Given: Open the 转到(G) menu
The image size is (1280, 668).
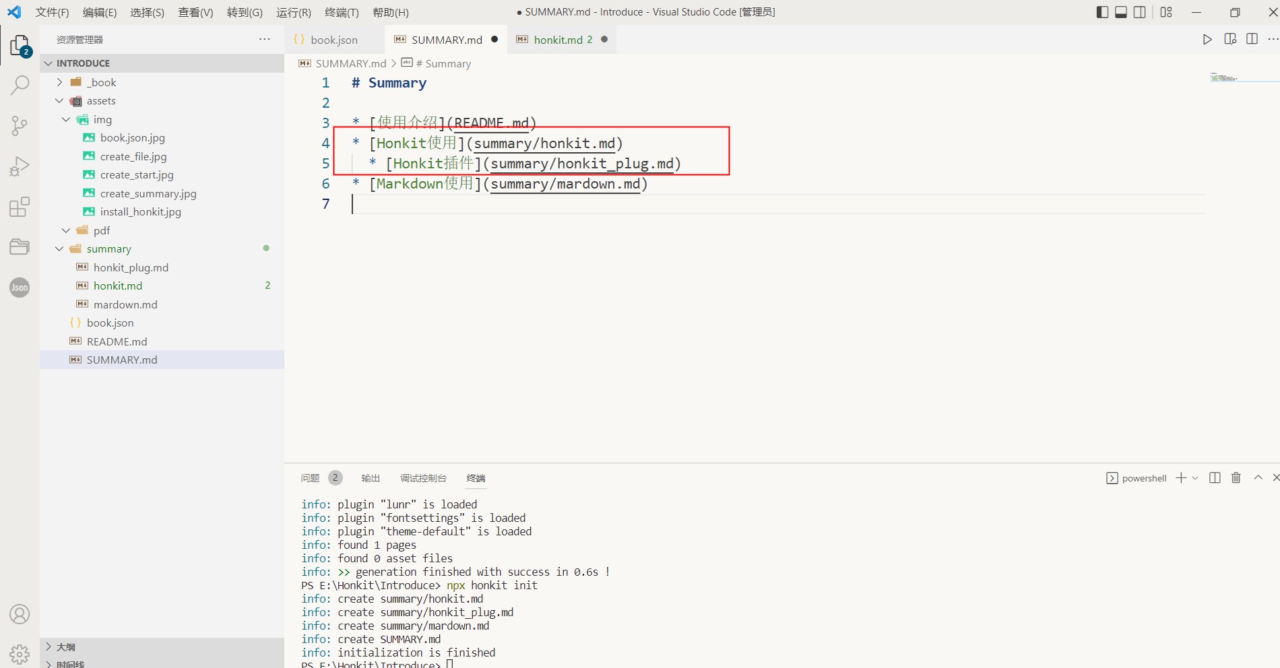Looking at the screenshot, I should coord(245,12).
